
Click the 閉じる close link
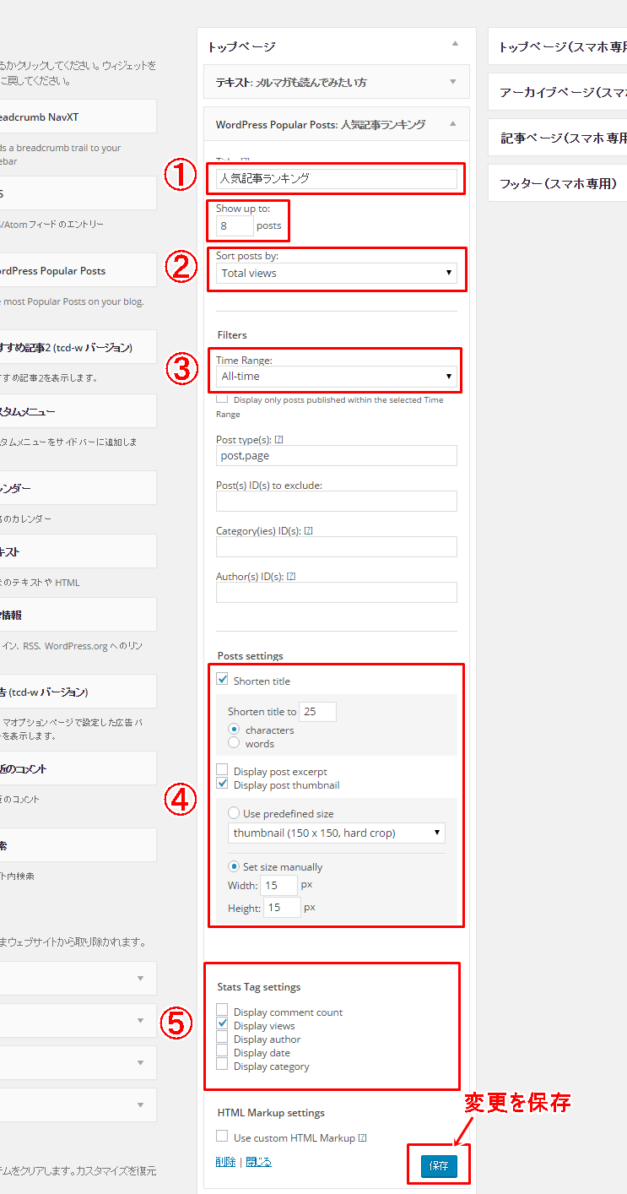coord(259,1162)
